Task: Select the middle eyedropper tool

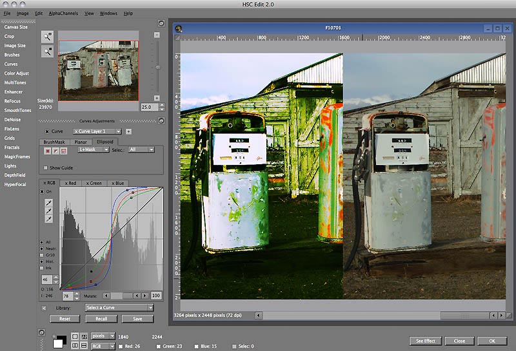Action: (49, 211)
